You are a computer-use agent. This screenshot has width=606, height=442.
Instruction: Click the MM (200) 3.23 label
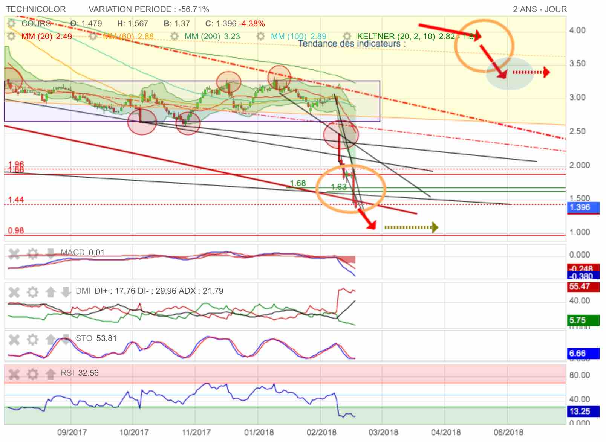[x=212, y=37]
